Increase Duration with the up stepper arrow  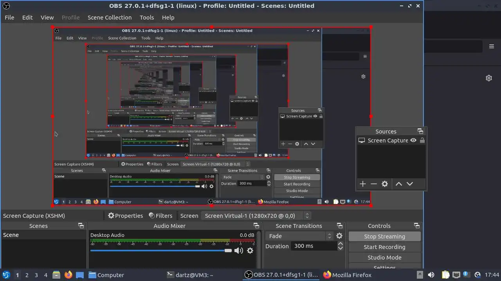pos(341,244)
